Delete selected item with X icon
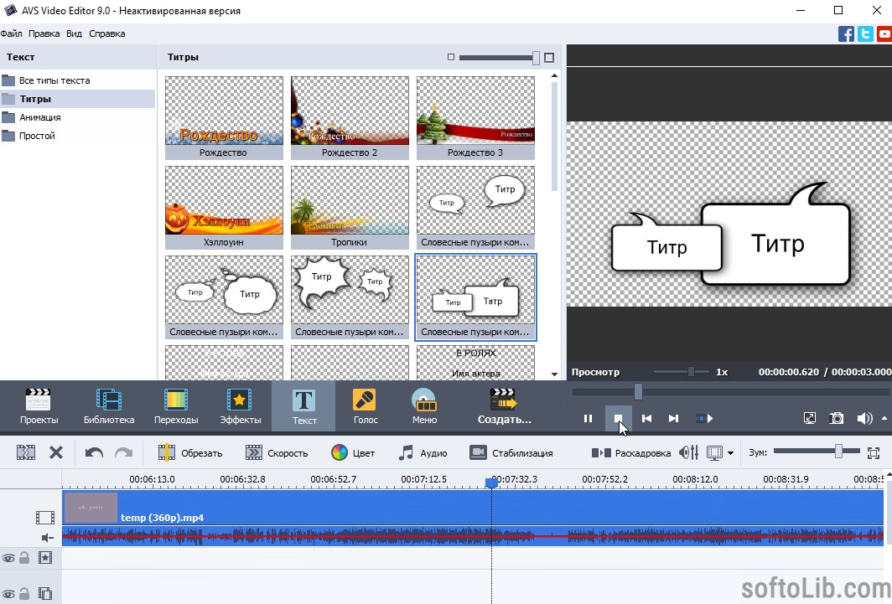 (x=55, y=453)
